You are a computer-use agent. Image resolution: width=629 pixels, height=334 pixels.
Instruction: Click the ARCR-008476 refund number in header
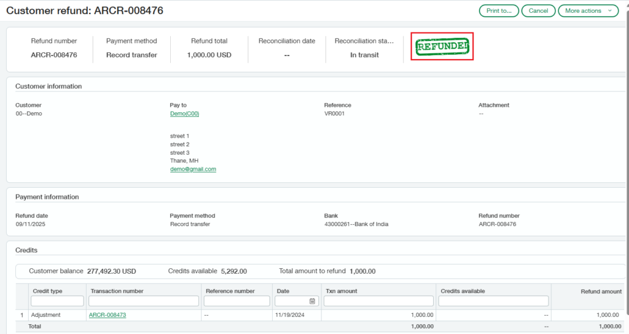coord(54,55)
